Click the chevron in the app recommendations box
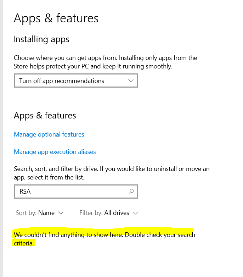243x277 pixels. [x=131, y=81]
